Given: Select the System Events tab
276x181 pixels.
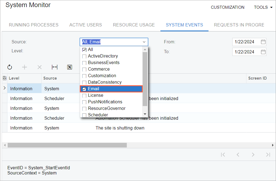Looking at the screenshot, I should (184, 25).
